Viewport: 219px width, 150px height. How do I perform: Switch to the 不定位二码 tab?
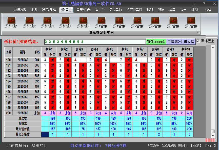[134, 10]
